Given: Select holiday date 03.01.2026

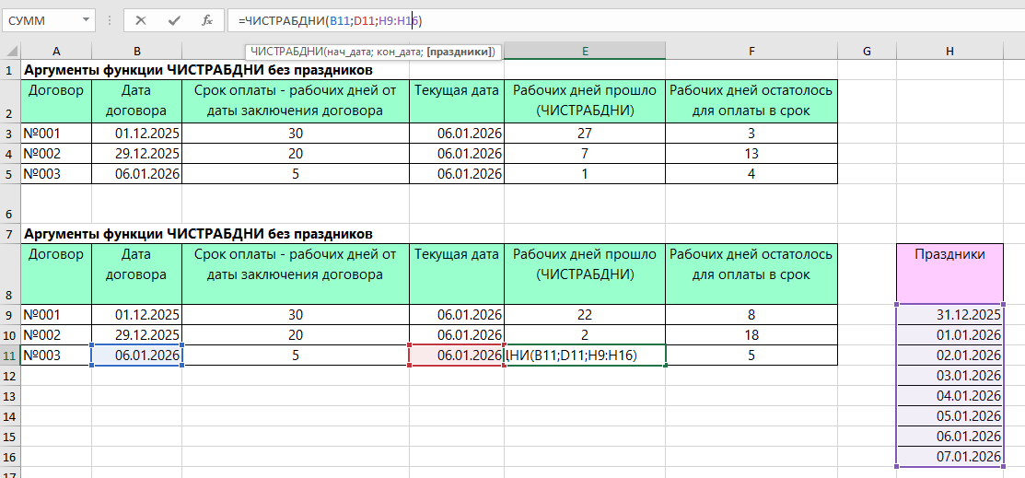Looking at the screenshot, I should point(949,376).
